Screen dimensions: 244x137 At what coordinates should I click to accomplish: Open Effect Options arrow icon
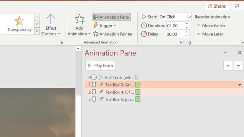pyautogui.click(x=51, y=19)
